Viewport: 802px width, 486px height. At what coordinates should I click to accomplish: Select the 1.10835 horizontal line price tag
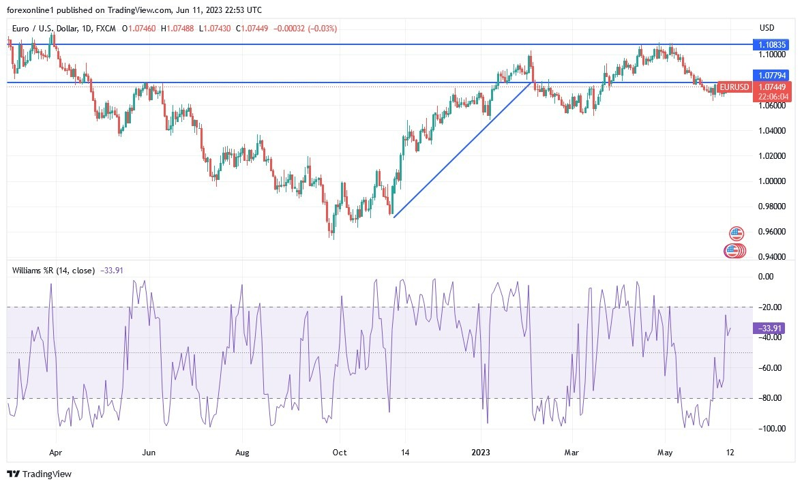click(x=773, y=44)
